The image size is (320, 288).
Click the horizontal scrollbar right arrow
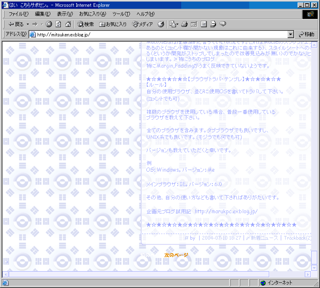pos(308,274)
